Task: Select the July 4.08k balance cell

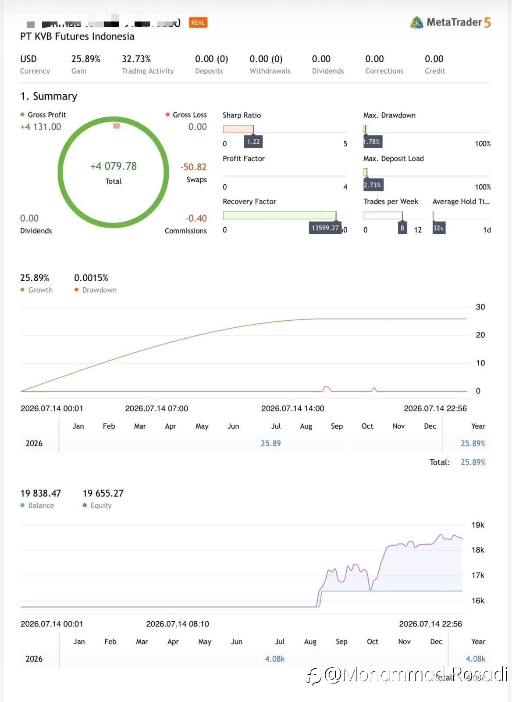Action: pyautogui.click(x=275, y=659)
